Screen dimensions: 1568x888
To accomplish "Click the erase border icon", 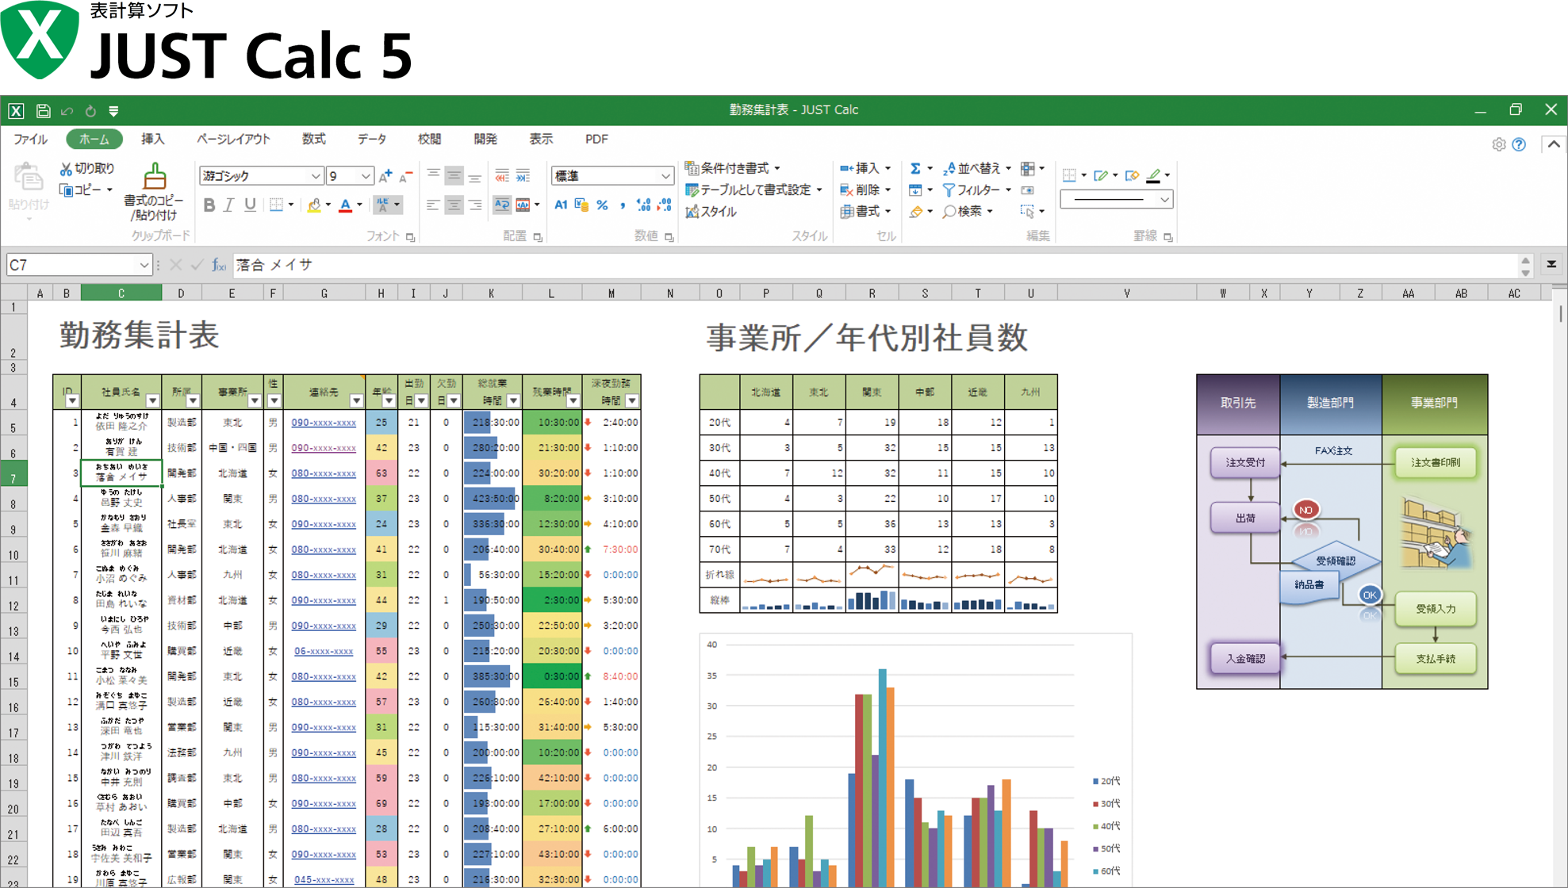I will point(1132,175).
